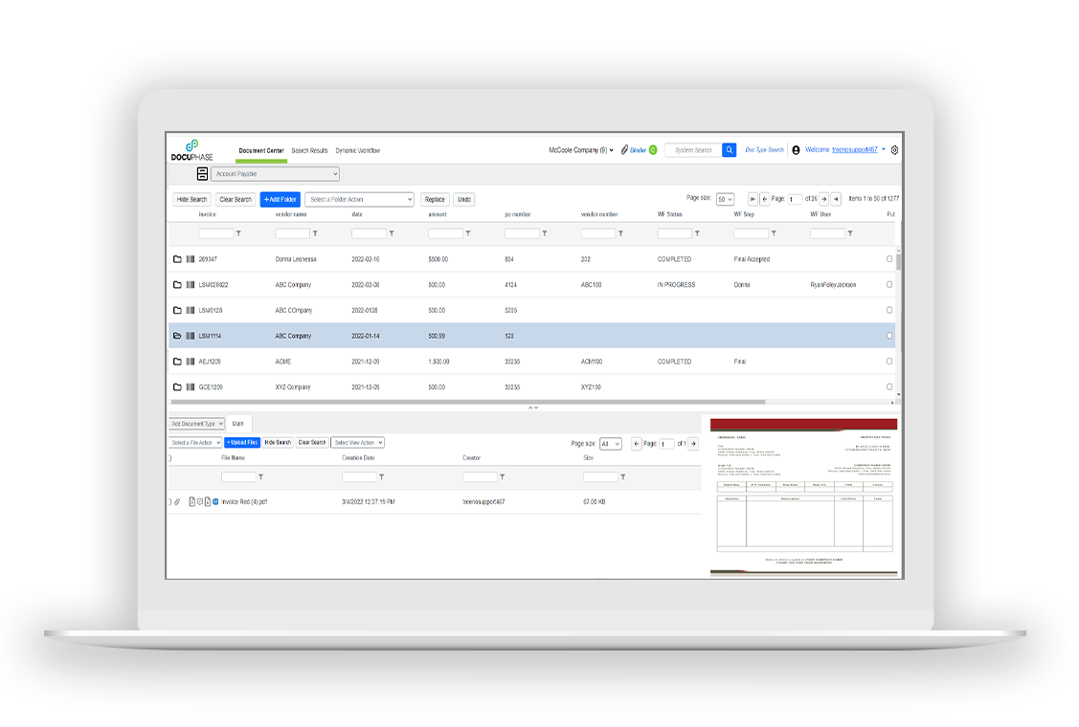Image resolution: width=1079 pixels, height=727 pixels.
Task: Click the System Search input field
Action: click(693, 150)
